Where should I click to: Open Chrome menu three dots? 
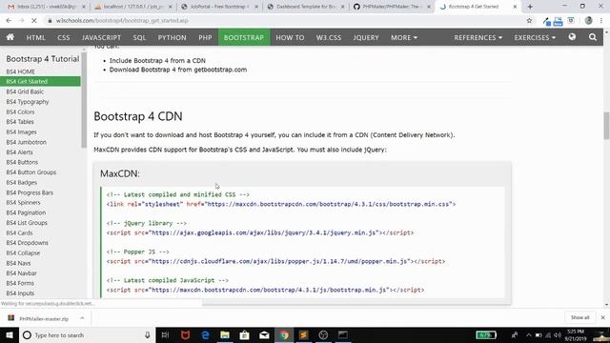point(601,21)
